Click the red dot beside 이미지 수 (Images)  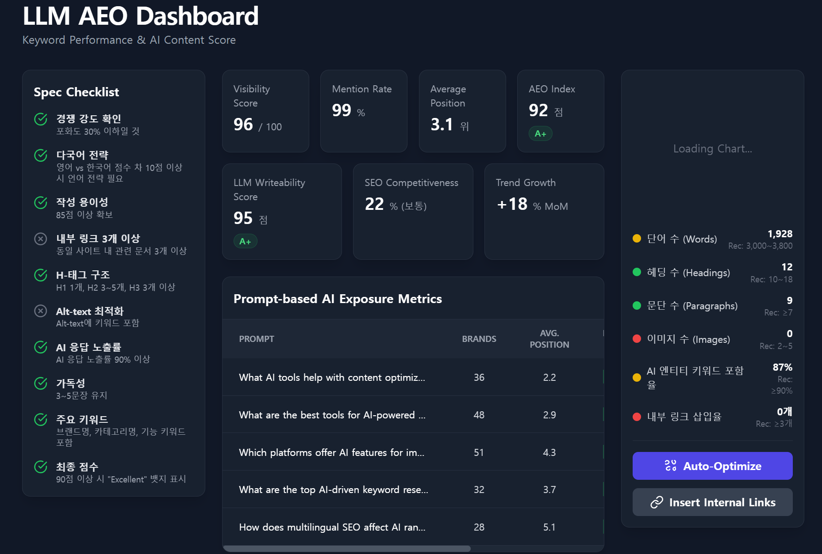[637, 339]
